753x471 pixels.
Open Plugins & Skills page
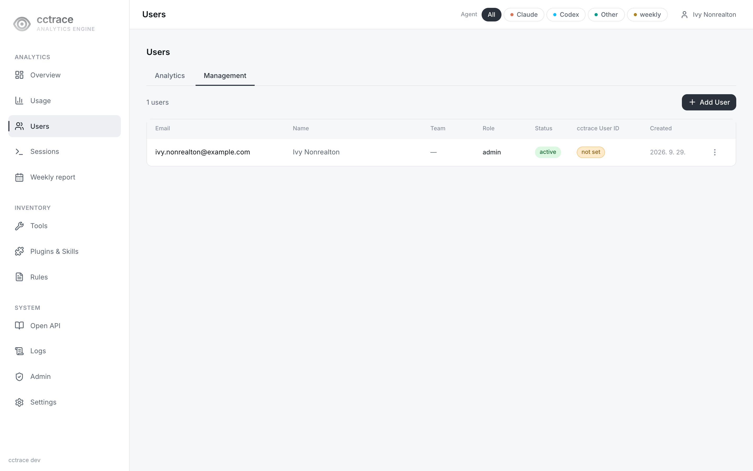pos(64,251)
